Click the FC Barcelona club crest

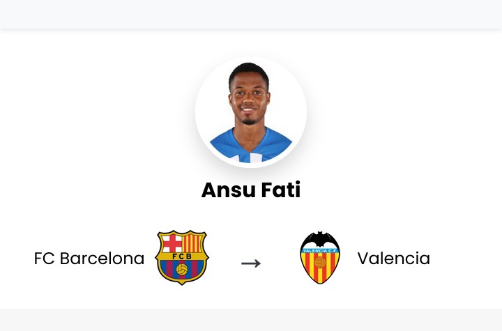click(182, 257)
